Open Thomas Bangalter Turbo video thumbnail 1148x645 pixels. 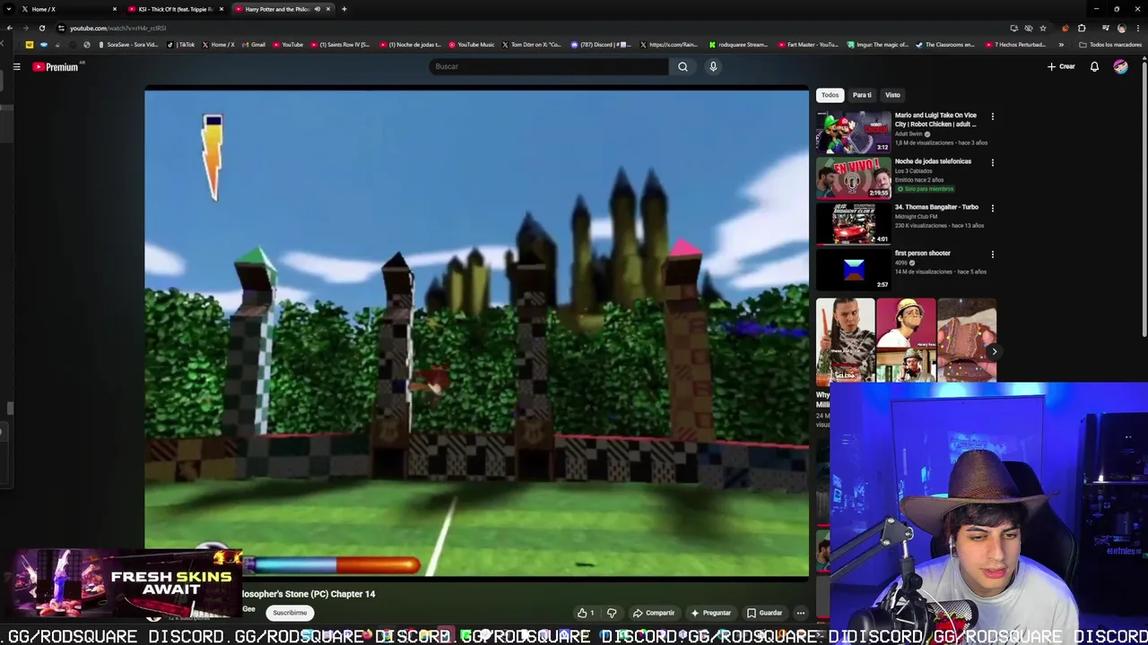853,223
